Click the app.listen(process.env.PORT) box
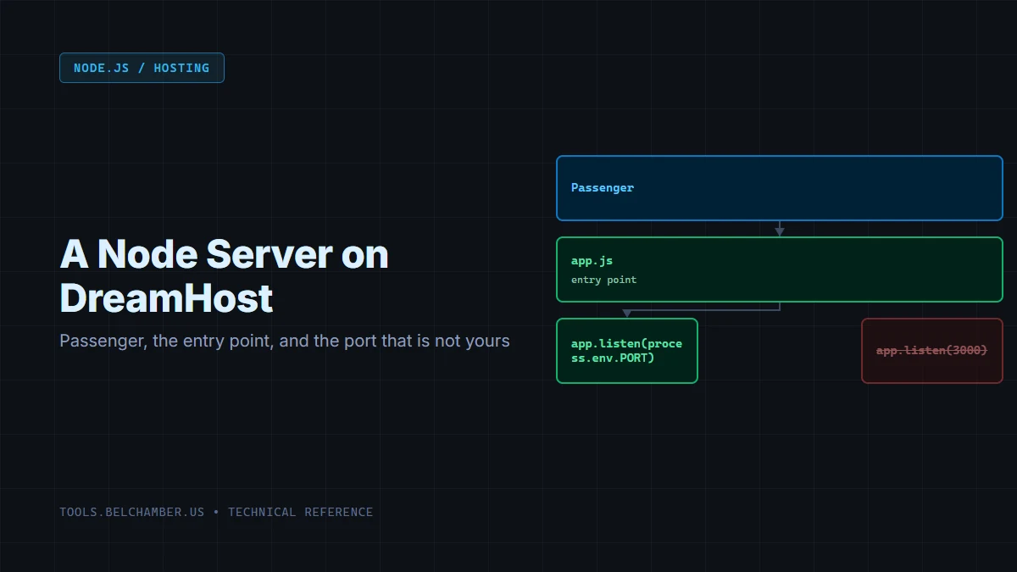Viewport: 1017px width, 572px height. pyautogui.click(x=627, y=351)
